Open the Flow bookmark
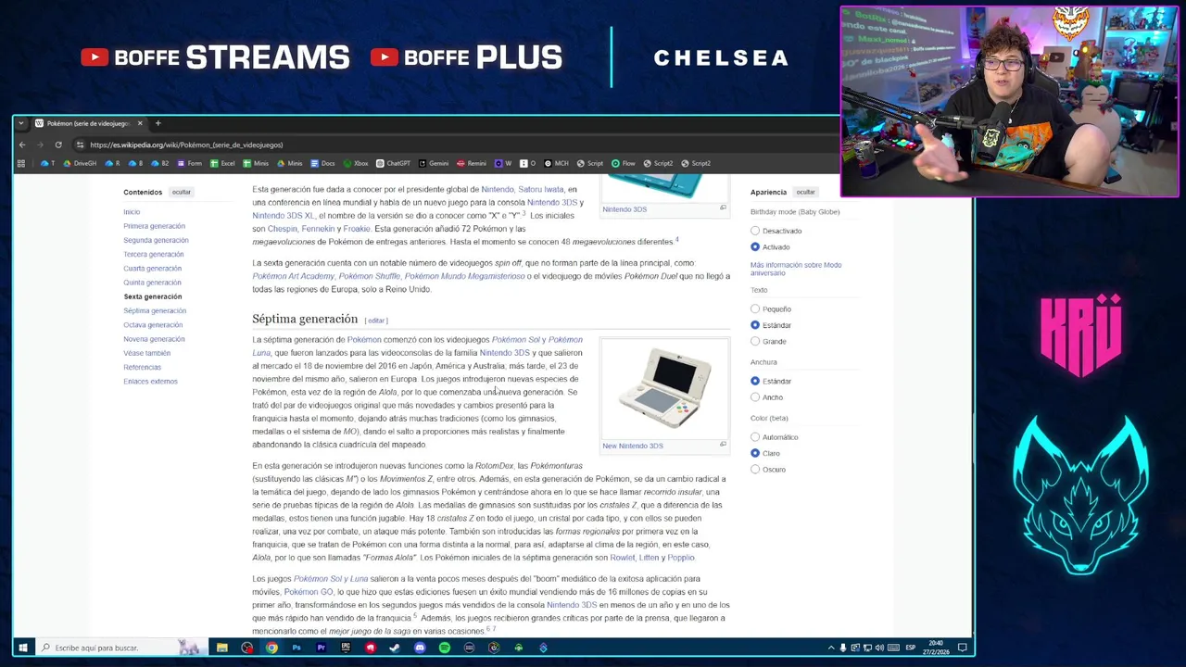This screenshot has width=1186, height=667. coord(624,163)
